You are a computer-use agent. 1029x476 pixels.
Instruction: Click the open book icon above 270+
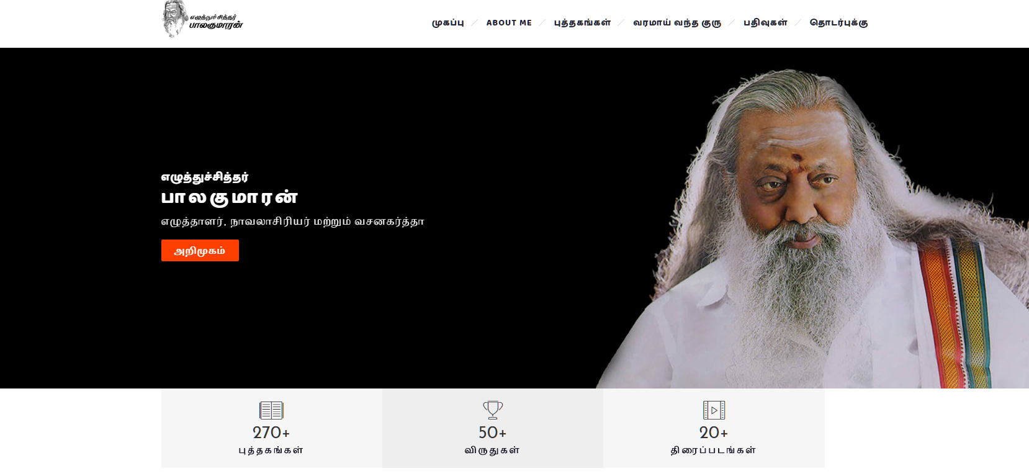(271, 410)
